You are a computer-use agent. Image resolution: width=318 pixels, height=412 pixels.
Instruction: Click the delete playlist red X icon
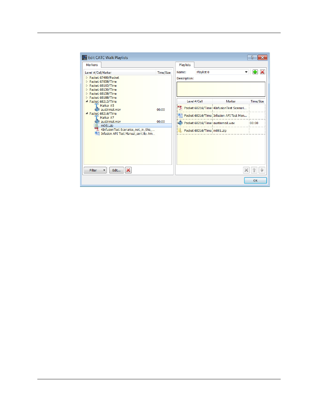[x=262, y=72]
